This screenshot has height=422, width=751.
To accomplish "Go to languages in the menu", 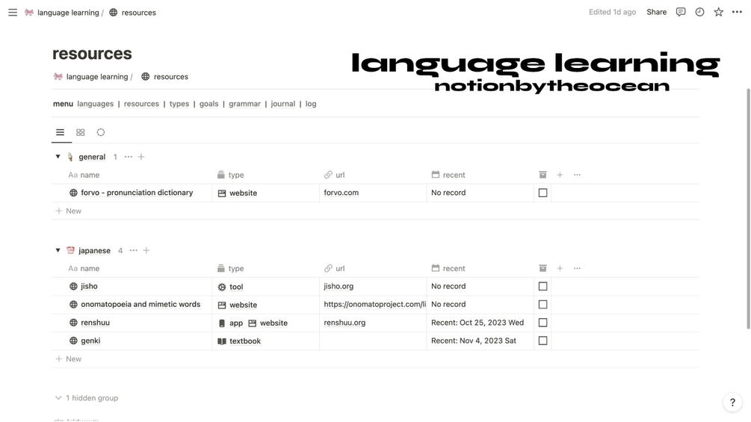I will [x=96, y=104].
